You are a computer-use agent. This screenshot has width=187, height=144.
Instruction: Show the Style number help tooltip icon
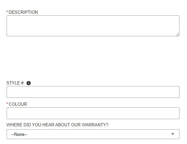29,83
